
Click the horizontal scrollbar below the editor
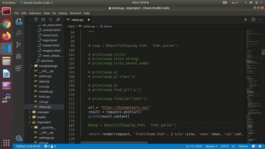point(114,142)
